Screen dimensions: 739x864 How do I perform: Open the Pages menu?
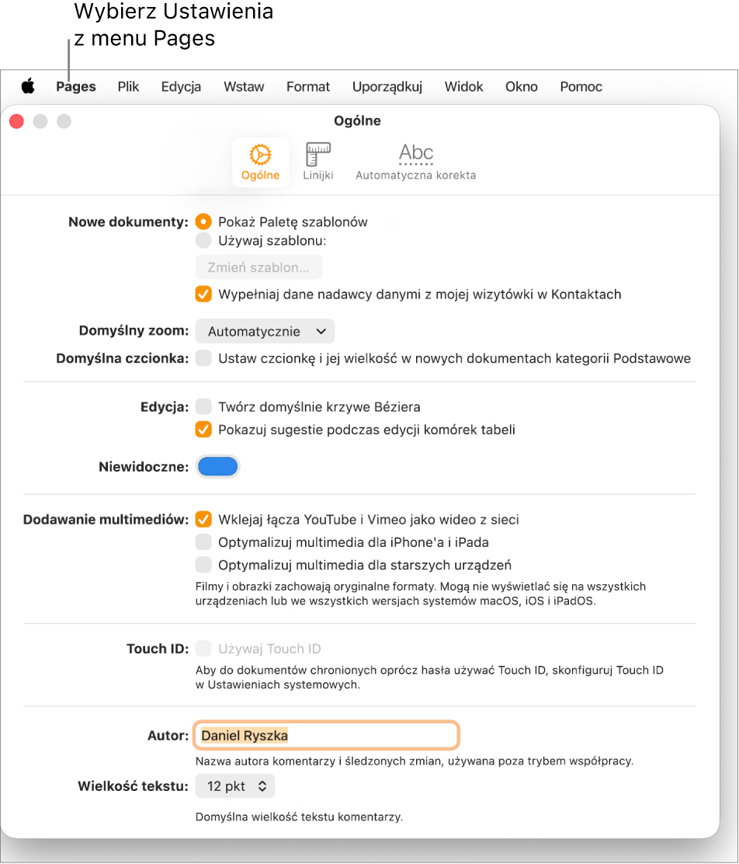76,86
